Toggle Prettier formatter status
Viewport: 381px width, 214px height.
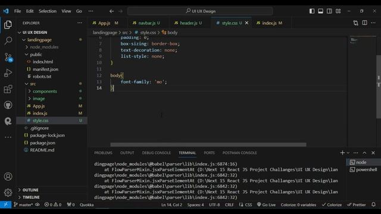click(x=356, y=204)
